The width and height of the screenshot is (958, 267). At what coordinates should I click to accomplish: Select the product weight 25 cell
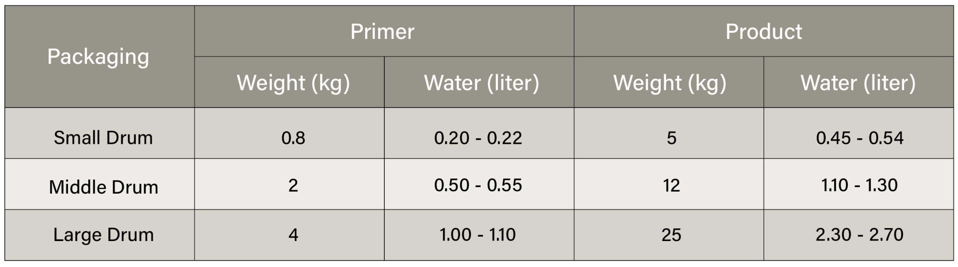pos(669,235)
